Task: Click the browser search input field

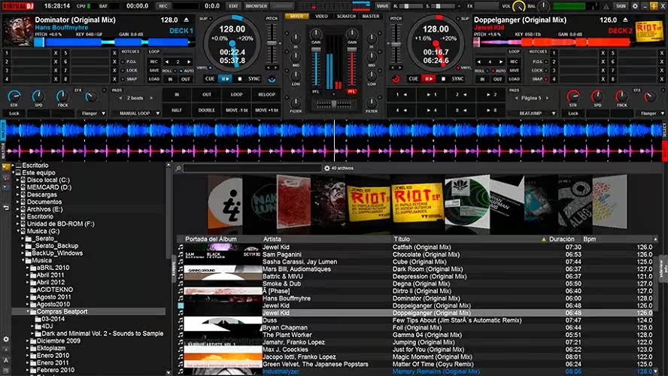Action: coord(252,168)
